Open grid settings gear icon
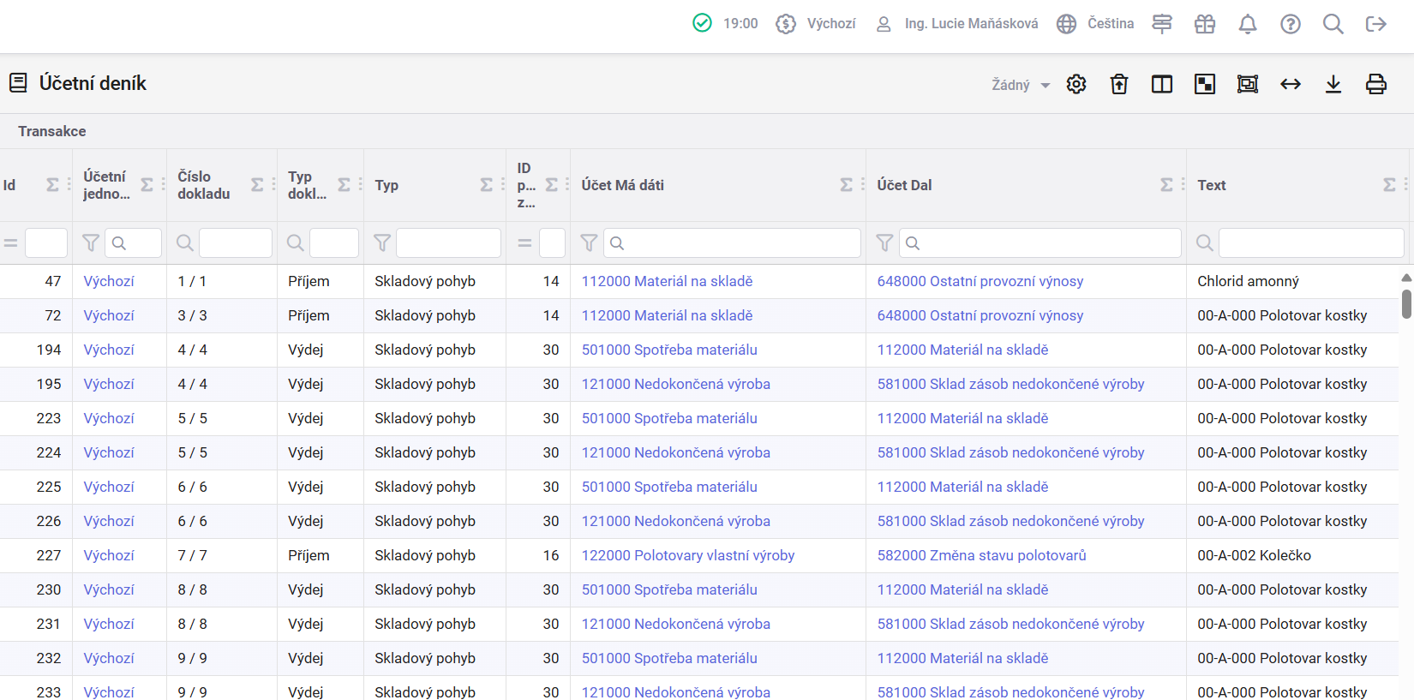Image resolution: width=1414 pixels, height=700 pixels. 1076,84
